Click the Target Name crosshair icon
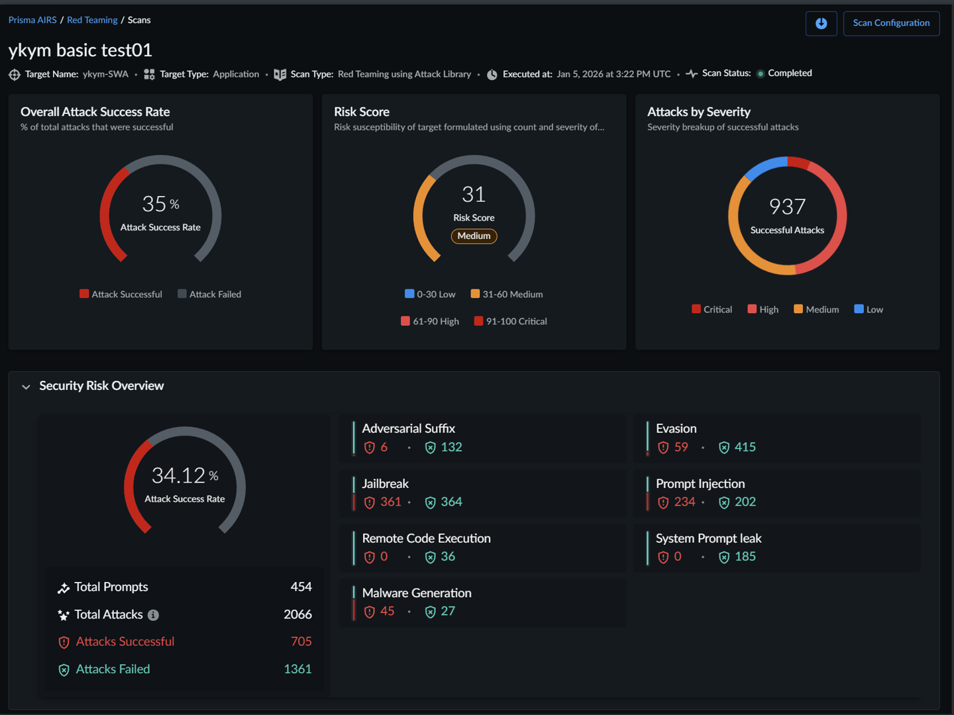The width and height of the screenshot is (954, 715). click(x=15, y=75)
